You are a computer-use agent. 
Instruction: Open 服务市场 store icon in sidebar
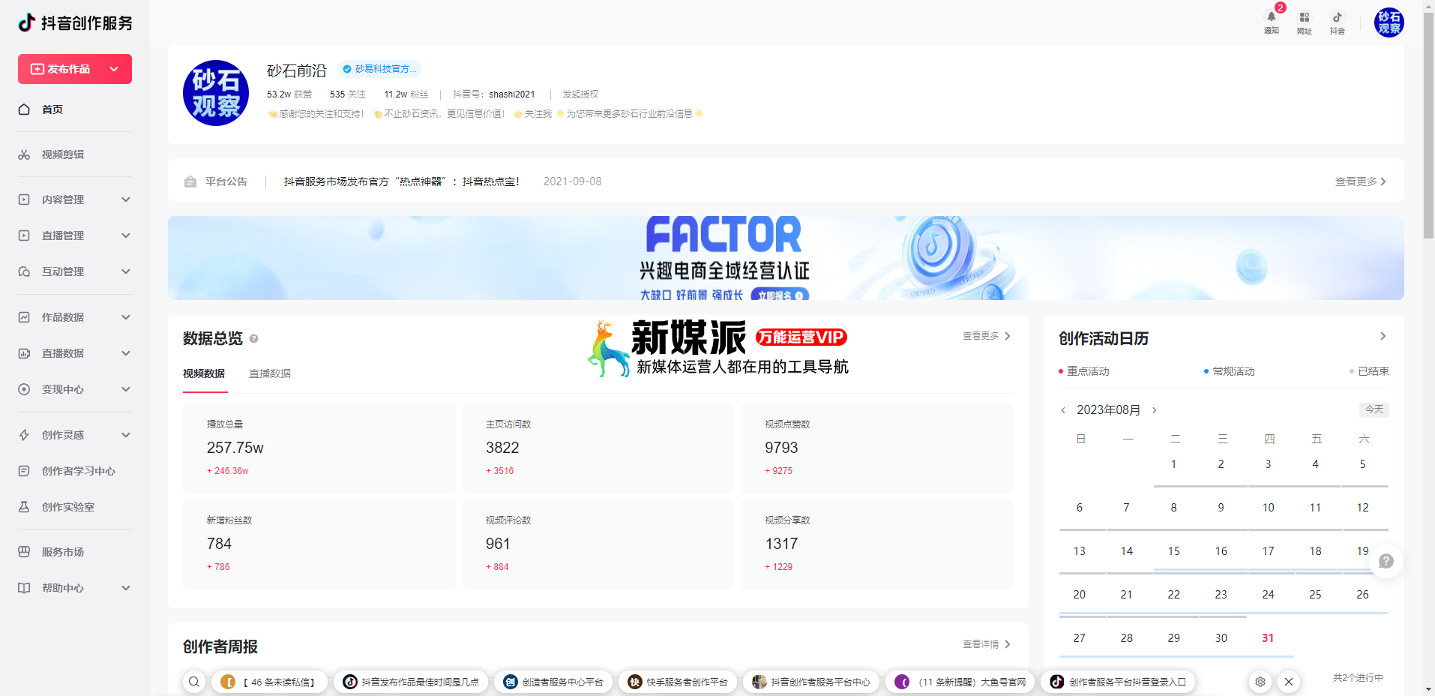pyautogui.click(x=24, y=552)
